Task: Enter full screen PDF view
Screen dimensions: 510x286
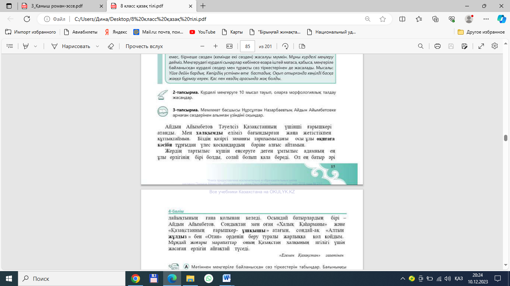Action: click(482, 46)
